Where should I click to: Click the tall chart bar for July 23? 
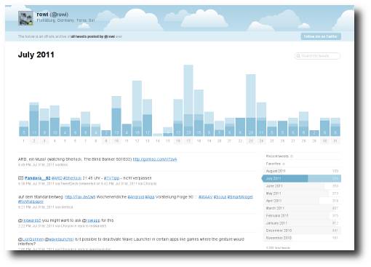[251, 105]
